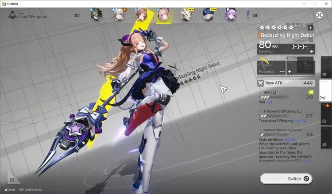
Task: Click the Switch weapon button
Action: (286, 179)
